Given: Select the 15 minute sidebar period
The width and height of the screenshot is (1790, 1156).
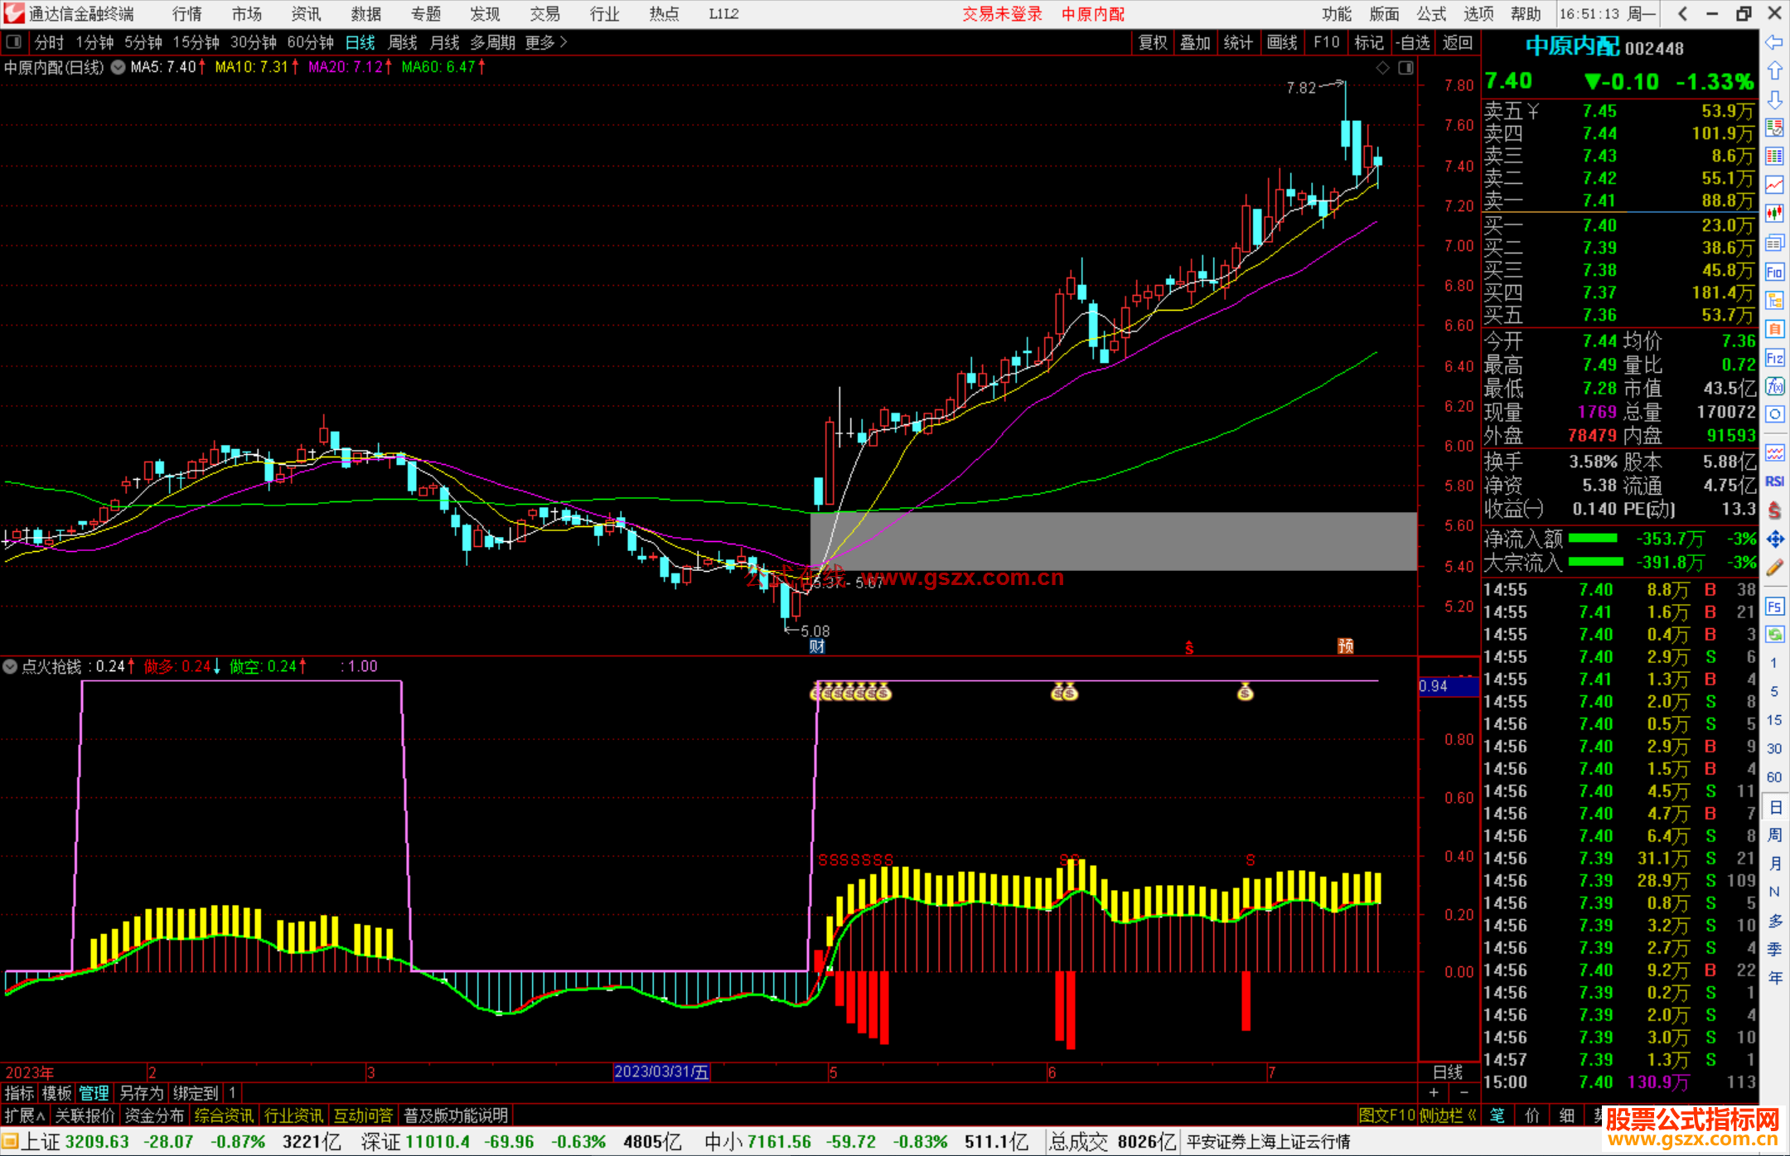Looking at the screenshot, I should (1774, 720).
